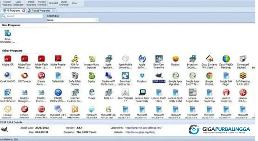Select the Create Recovery program icon
The height and width of the screenshot is (141, 258).
41,76
